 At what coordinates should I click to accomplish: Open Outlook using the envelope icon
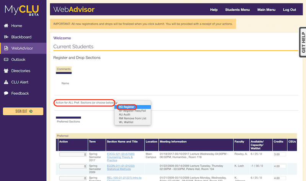click(6, 60)
